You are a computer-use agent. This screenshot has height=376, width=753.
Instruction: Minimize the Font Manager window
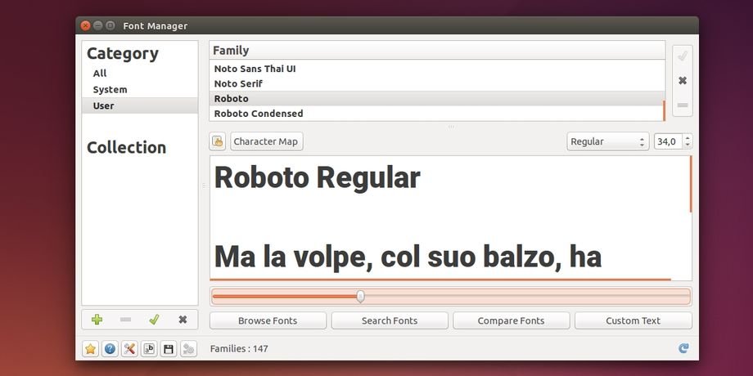[x=98, y=26]
